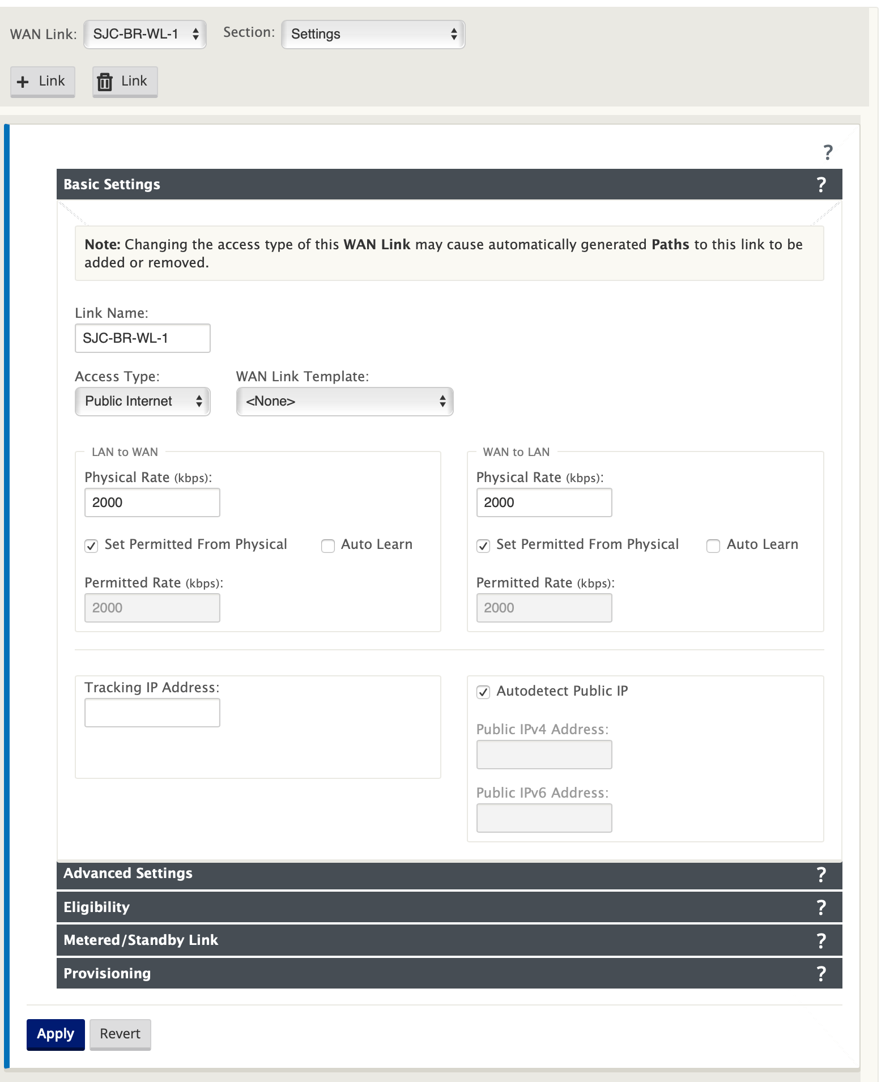The height and width of the screenshot is (1082, 894).
Task: Collapse the Basic Settings section header
Action: [449, 184]
